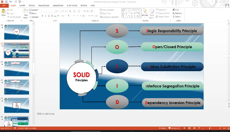Image resolution: width=230 pixels, height=132 pixels.
Task: Switch to the SLIDE SHOW tab
Action: 72,5
